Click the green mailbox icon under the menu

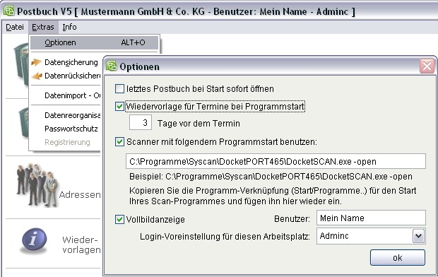21,63
